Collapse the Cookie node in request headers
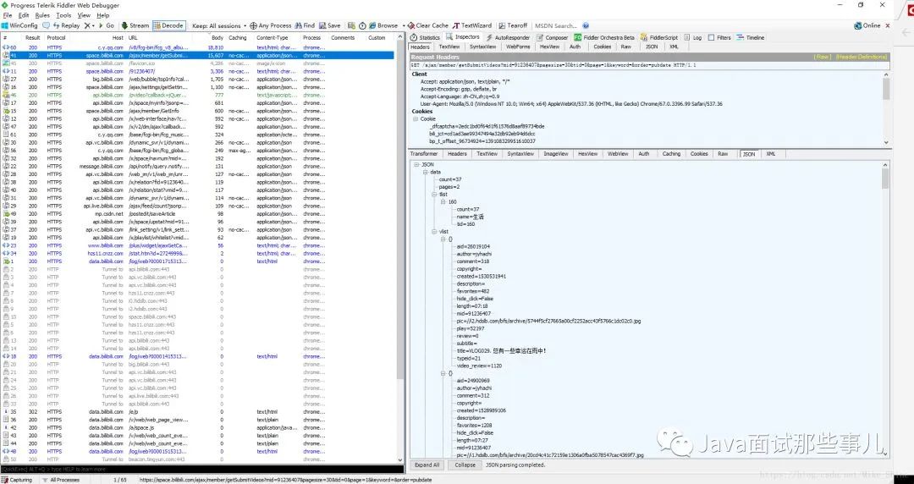 (416, 119)
